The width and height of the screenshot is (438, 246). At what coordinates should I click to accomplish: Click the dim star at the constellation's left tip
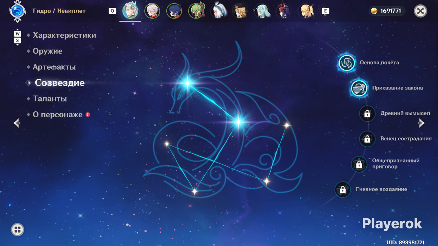(167, 144)
